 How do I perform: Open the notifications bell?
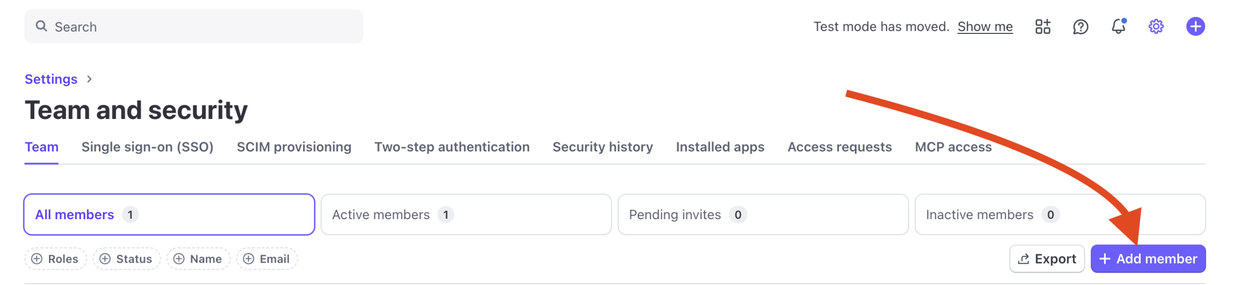[x=1118, y=27]
